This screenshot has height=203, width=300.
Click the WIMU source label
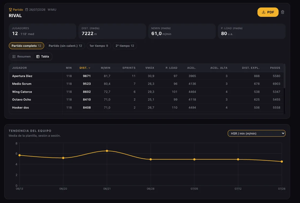52,10
